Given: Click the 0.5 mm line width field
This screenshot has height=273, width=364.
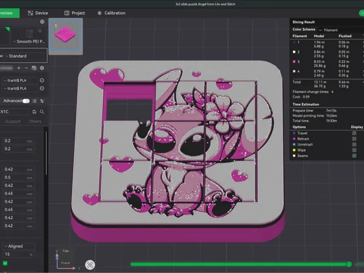Looking at the screenshot, I should click(x=19, y=177).
